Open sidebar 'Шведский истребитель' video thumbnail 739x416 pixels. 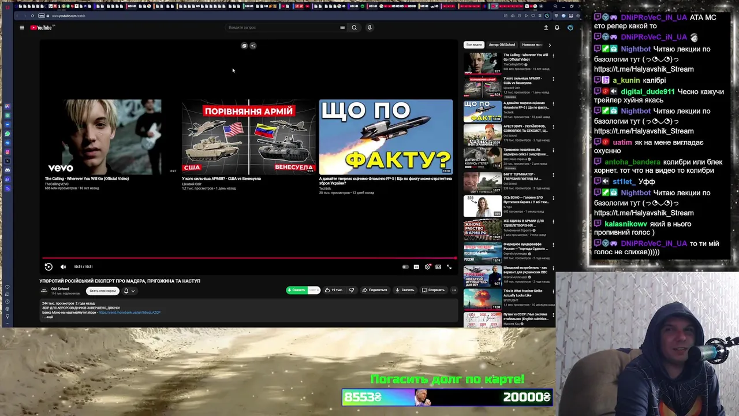point(483,276)
